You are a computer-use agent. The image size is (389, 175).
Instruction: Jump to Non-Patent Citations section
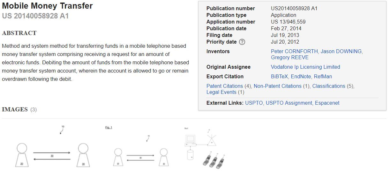pyautogui.click(x=277, y=86)
